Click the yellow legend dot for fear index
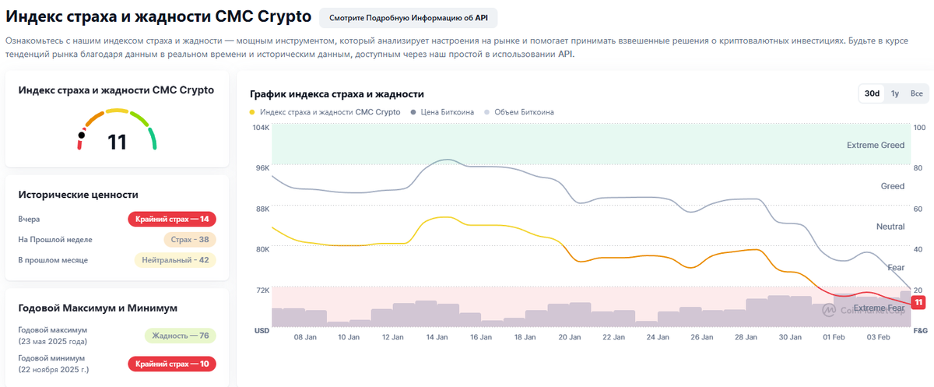This screenshot has width=934, height=387. (252, 112)
